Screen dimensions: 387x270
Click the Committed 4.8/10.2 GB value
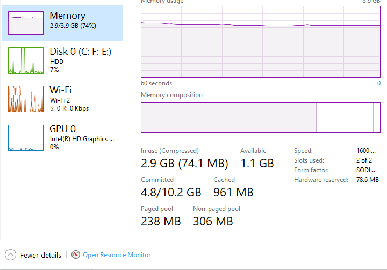click(171, 192)
